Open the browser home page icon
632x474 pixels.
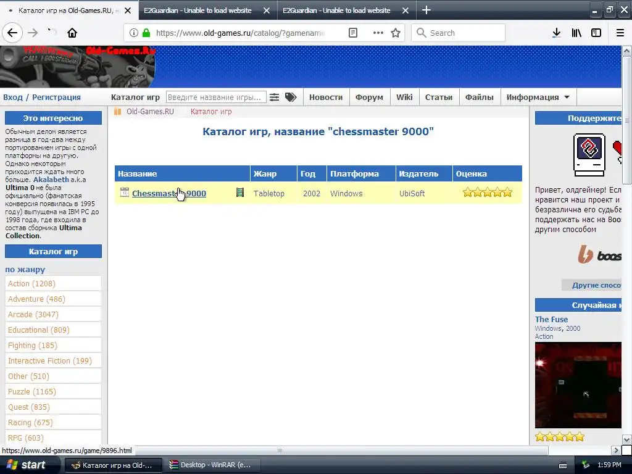72,33
